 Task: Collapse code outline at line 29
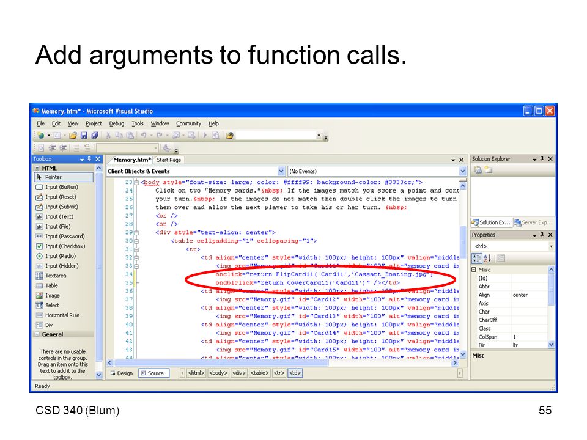[136, 233]
